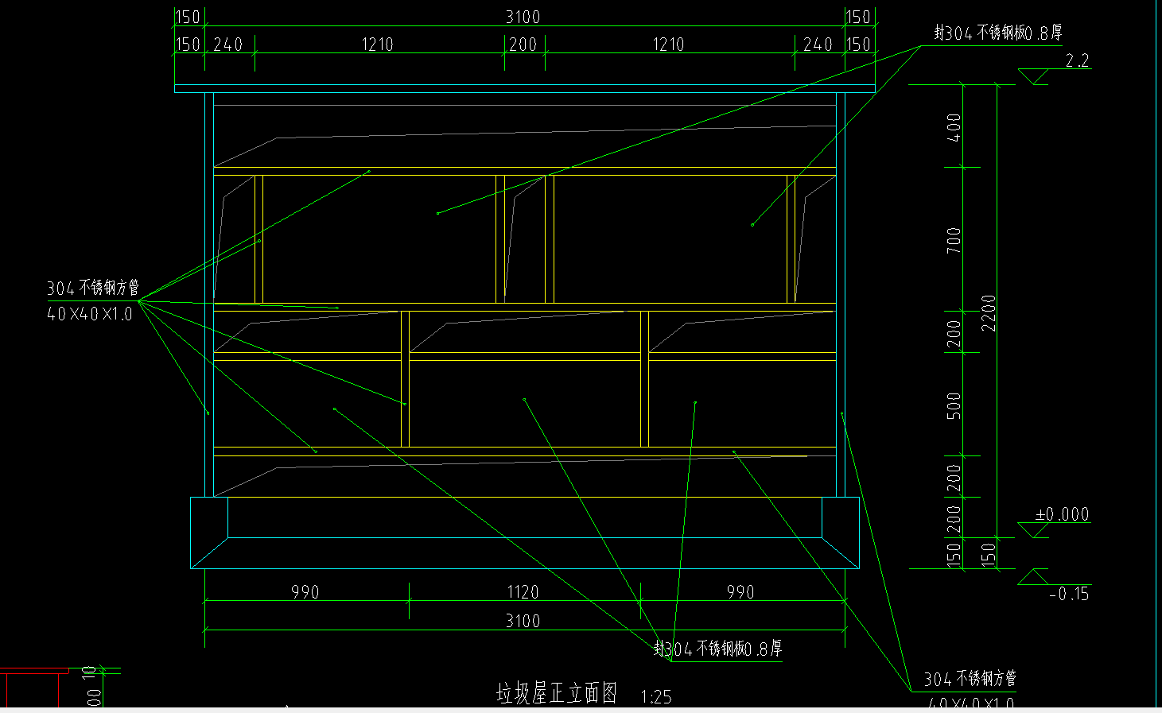Select the 3100 dimension above the roof
The image size is (1162, 713).
point(523,17)
